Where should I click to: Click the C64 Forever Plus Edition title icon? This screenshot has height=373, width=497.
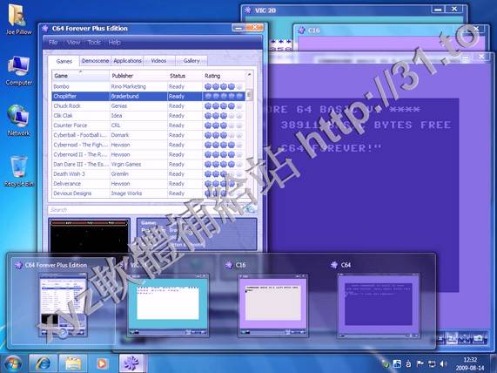(45, 28)
